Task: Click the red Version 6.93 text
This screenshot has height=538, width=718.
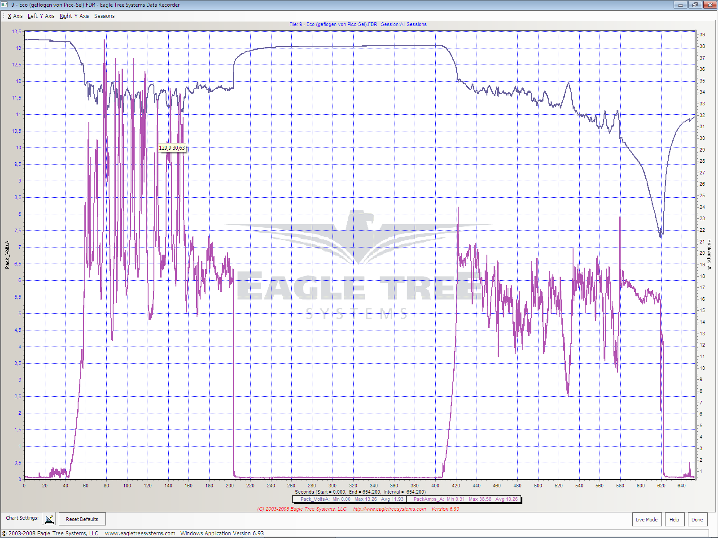Action: (x=445, y=509)
